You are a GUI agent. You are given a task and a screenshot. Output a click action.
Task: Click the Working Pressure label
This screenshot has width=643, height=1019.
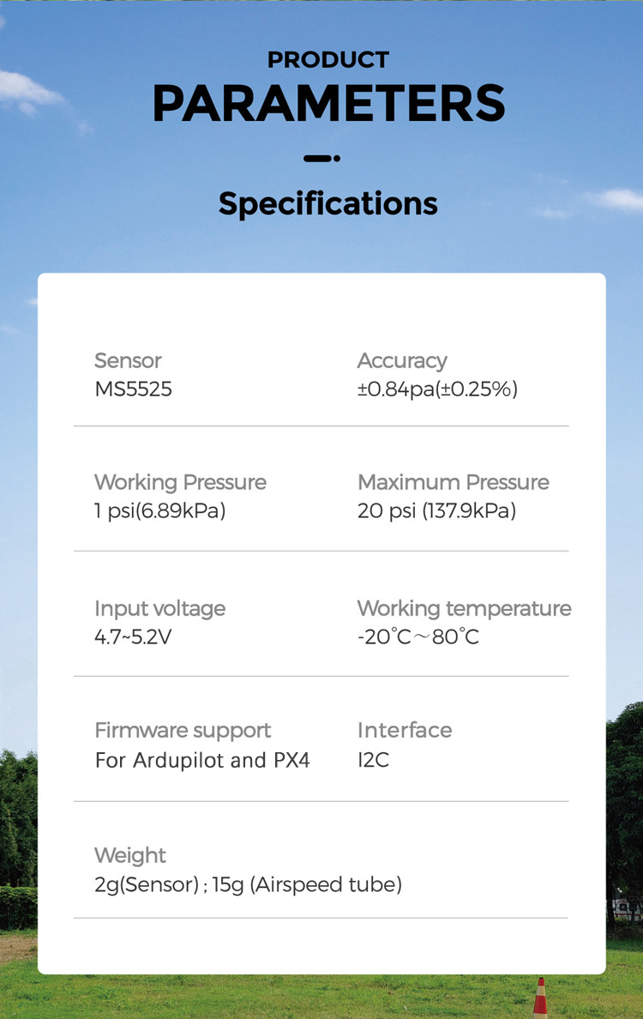tap(180, 482)
